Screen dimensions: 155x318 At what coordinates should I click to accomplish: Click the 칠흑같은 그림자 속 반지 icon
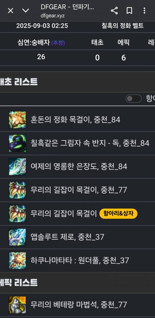(18, 143)
